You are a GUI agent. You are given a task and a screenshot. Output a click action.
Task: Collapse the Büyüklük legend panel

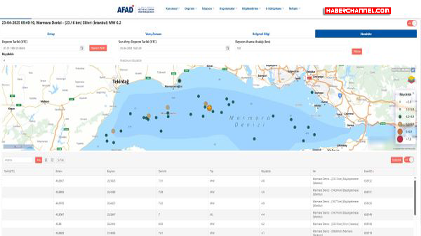click(413, 93)
